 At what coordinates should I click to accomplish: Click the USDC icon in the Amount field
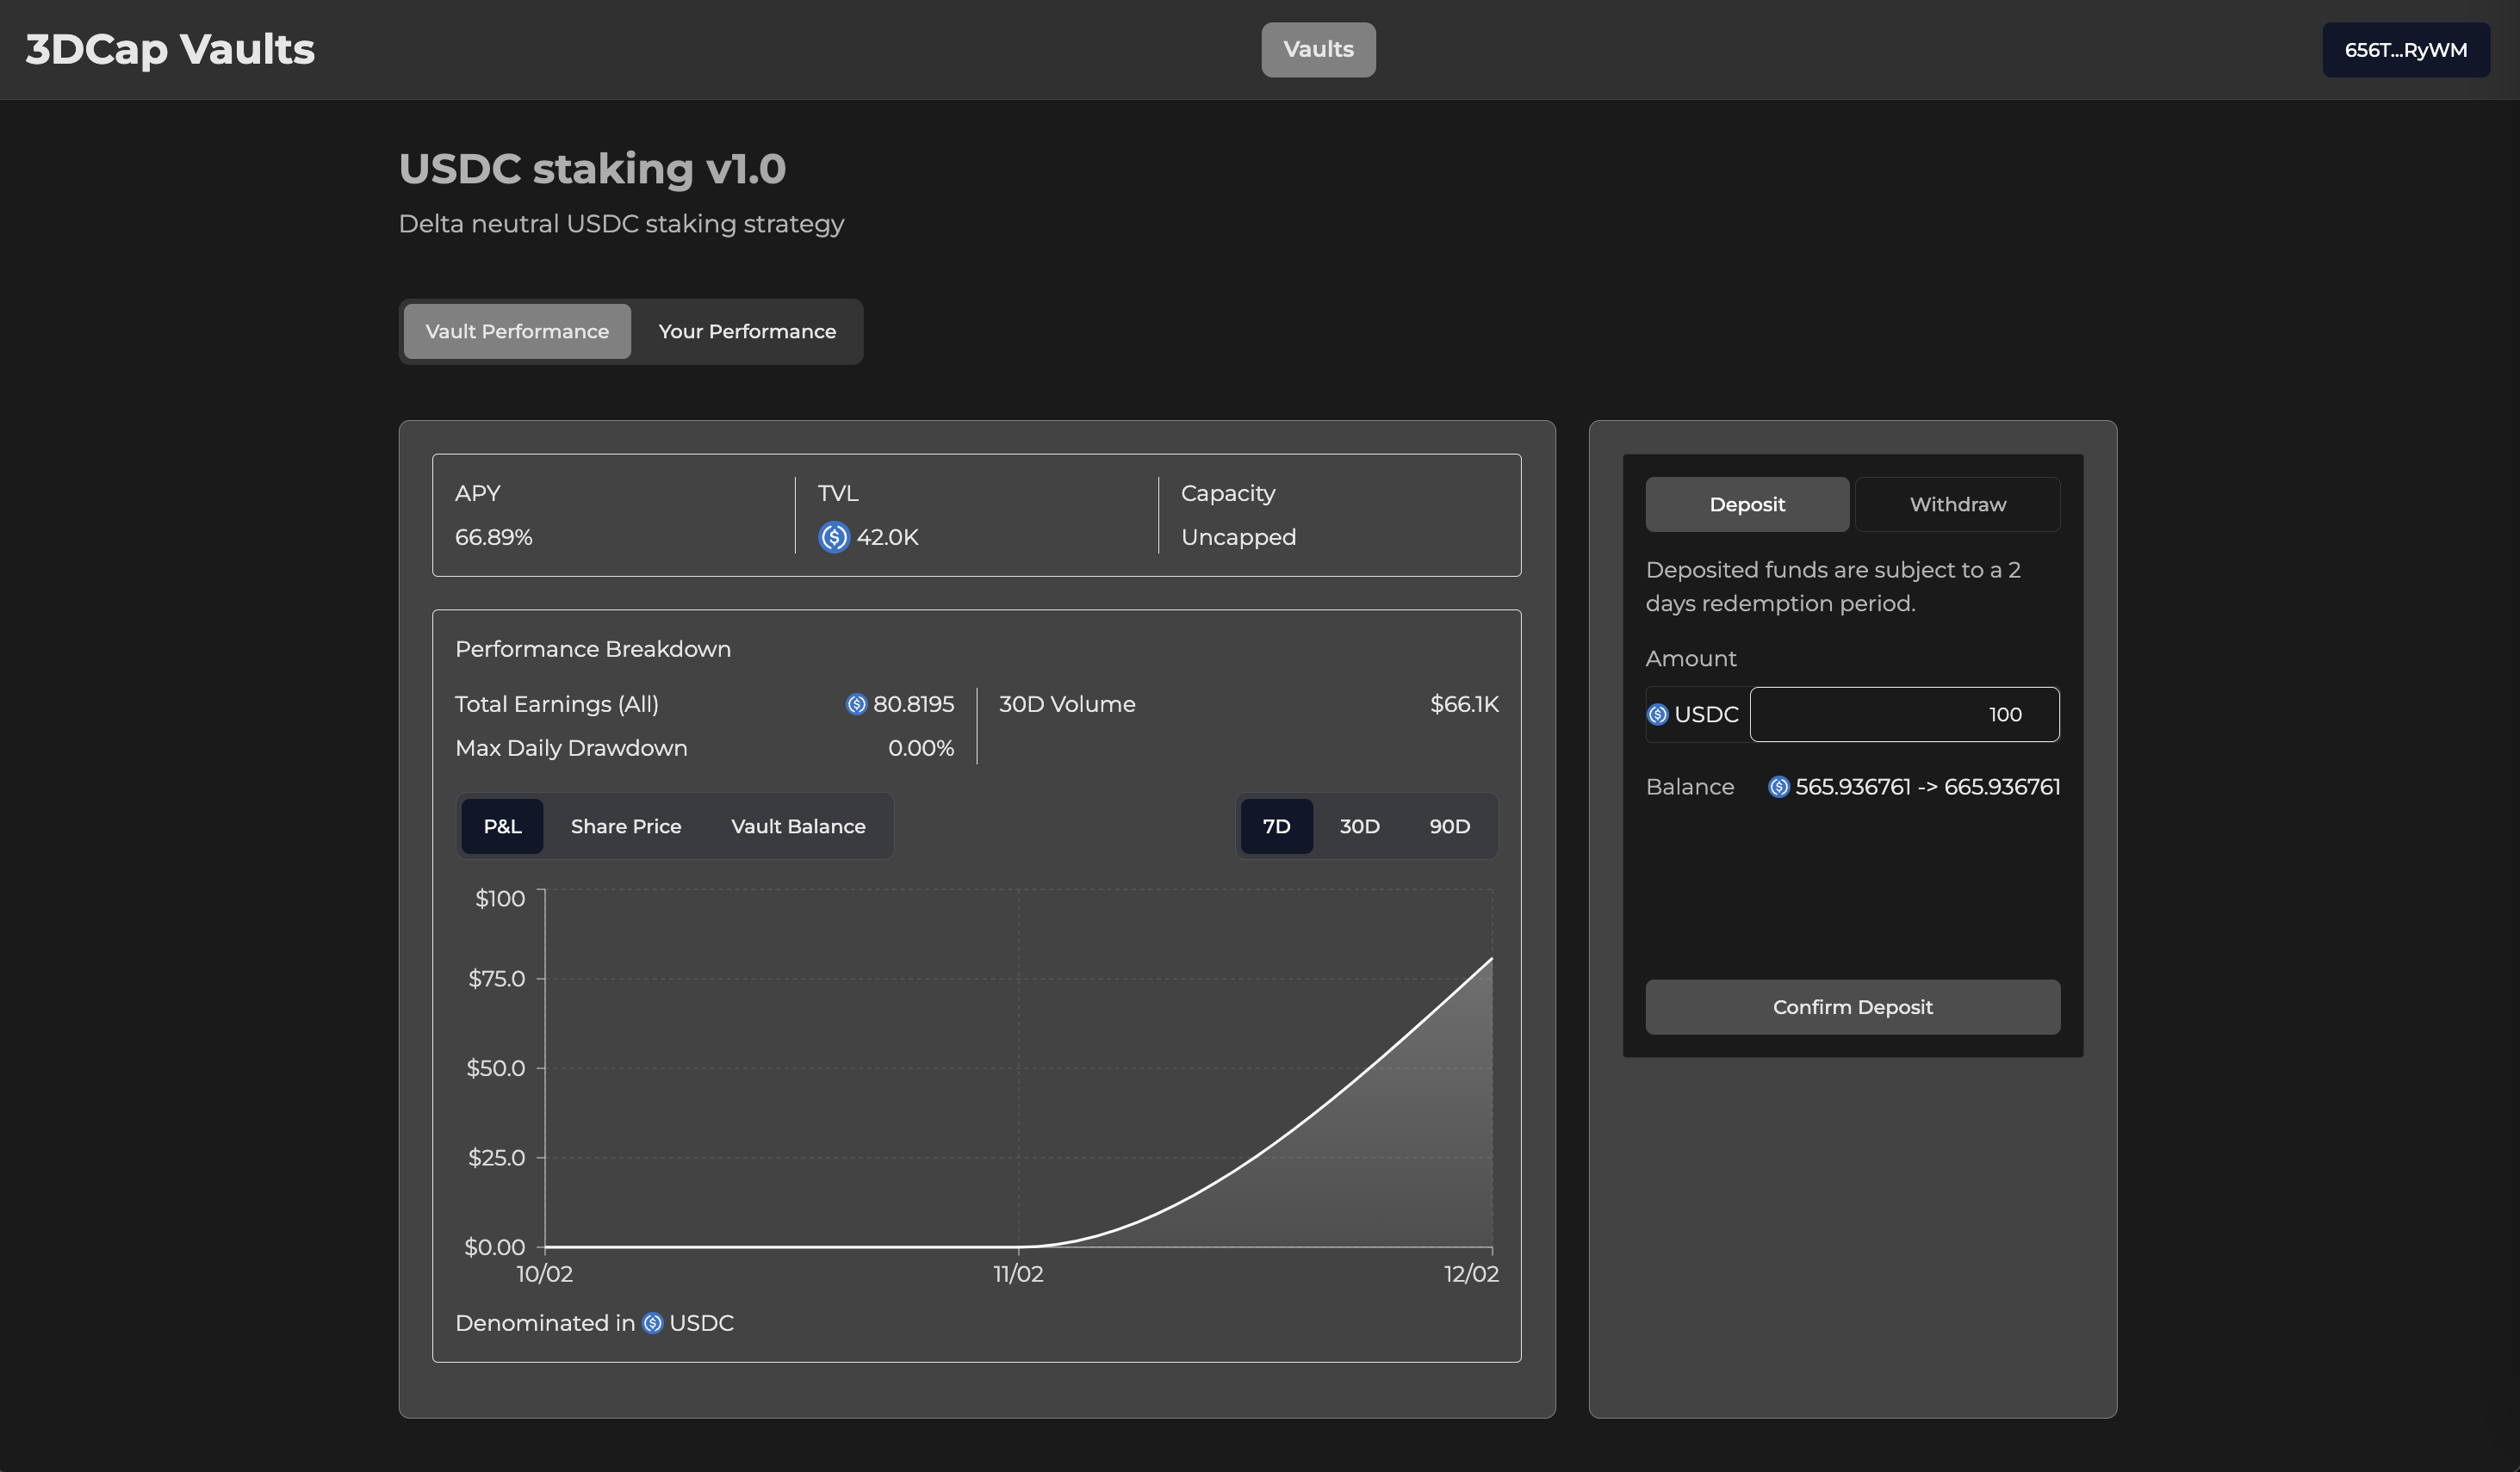coord(1657,714)
